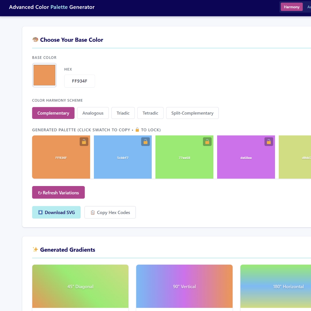311x311 pixels.
Task: Click the HEX input field
Action: point(79,81)
